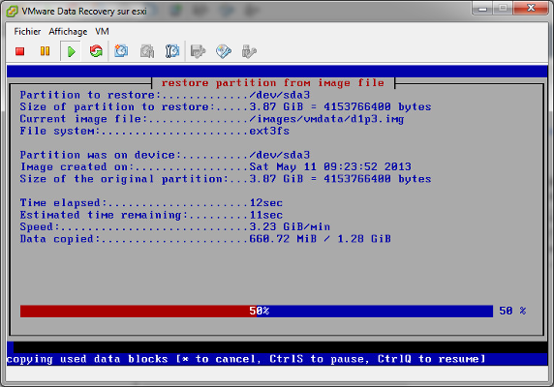Click the VMware icon in title bar

click(x=12, y=12)
